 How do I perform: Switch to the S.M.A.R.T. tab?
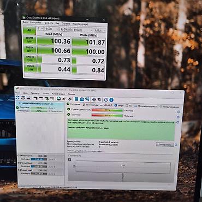[106, 105]
